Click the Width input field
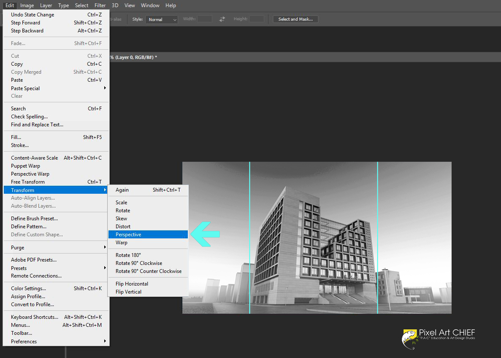The height and width of the screenshot is (358, 501). [x=204, y=19]
